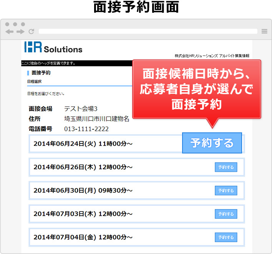Reserve the 2014年06月26日(木) 12時00分 slot
The height and width of the screenshot is (254, 272).
(x=226, y=167)
